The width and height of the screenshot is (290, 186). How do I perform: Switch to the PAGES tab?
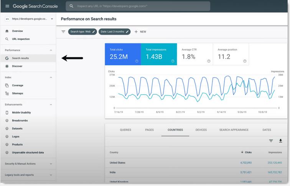(150, 130)
